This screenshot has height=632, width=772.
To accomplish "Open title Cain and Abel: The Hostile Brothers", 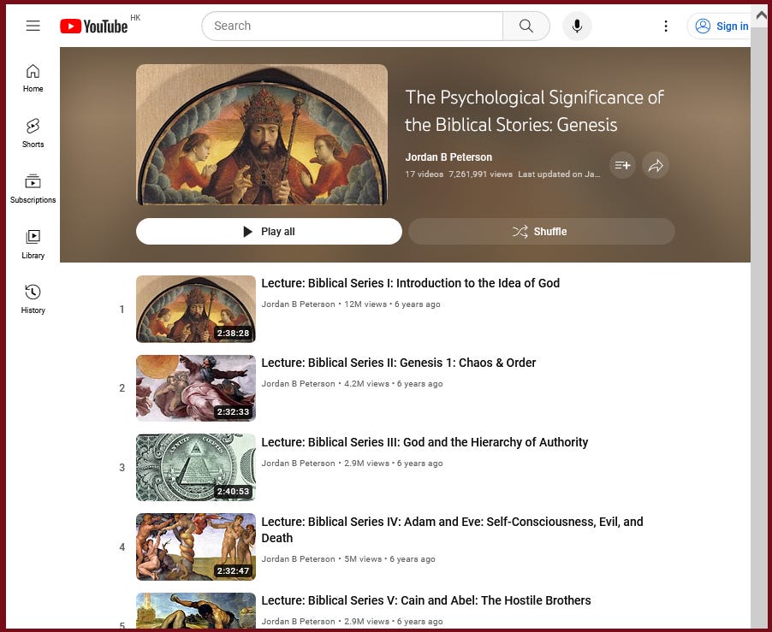I will coord(426,600).
